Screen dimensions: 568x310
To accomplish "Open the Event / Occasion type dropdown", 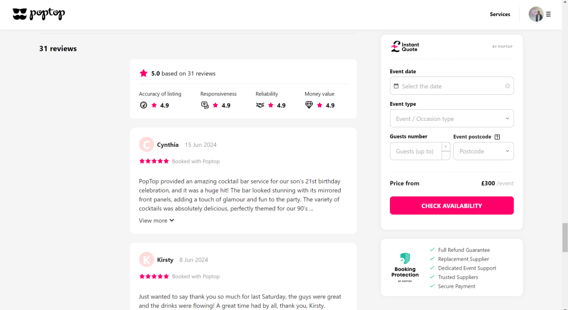I will (x=452, y=119).
